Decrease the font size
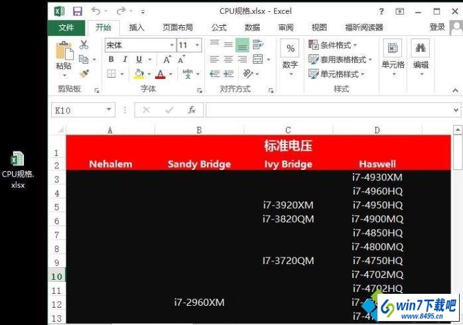This screenshot has width=463, height=325. 181,59
